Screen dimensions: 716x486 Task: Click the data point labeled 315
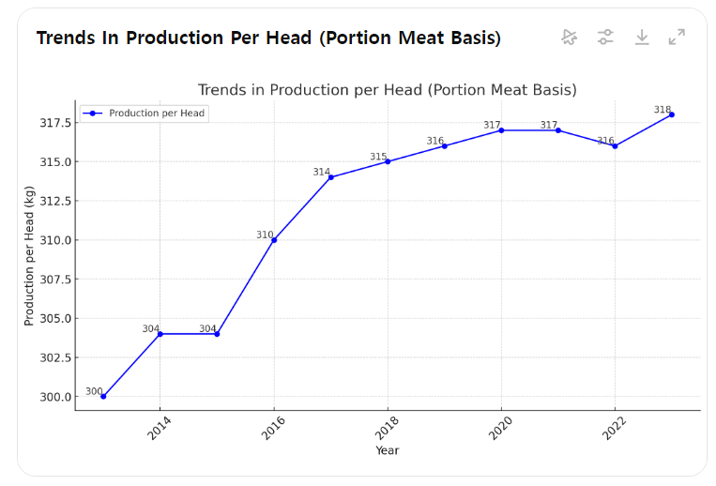[388, 161]
